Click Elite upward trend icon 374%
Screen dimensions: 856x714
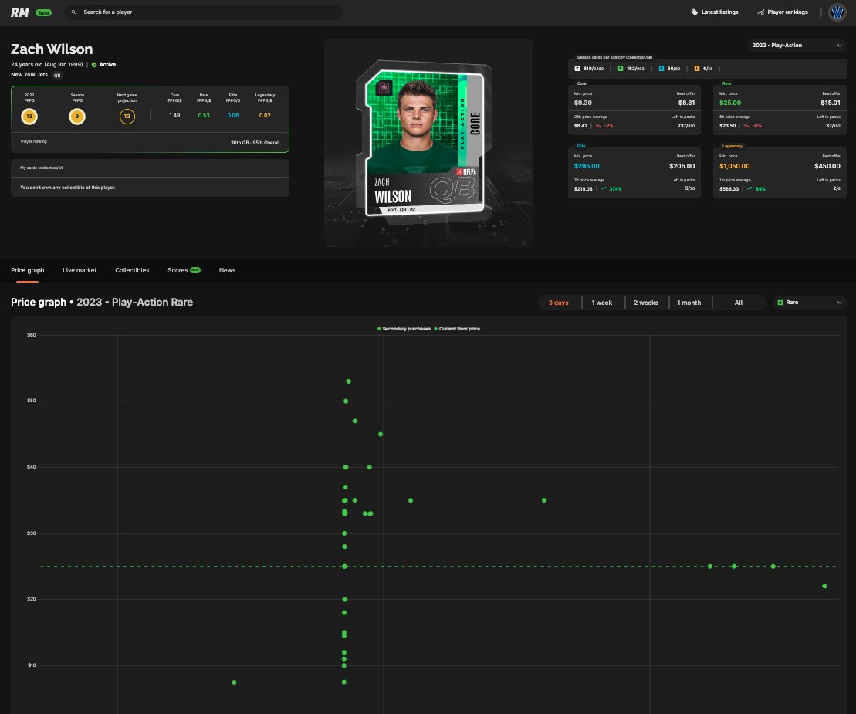[604, 189]
